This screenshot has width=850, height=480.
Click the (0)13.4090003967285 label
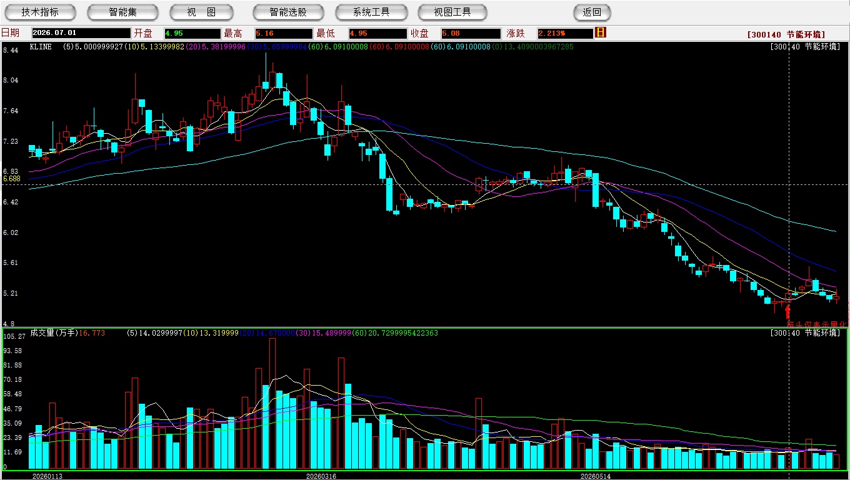[532, 47]
